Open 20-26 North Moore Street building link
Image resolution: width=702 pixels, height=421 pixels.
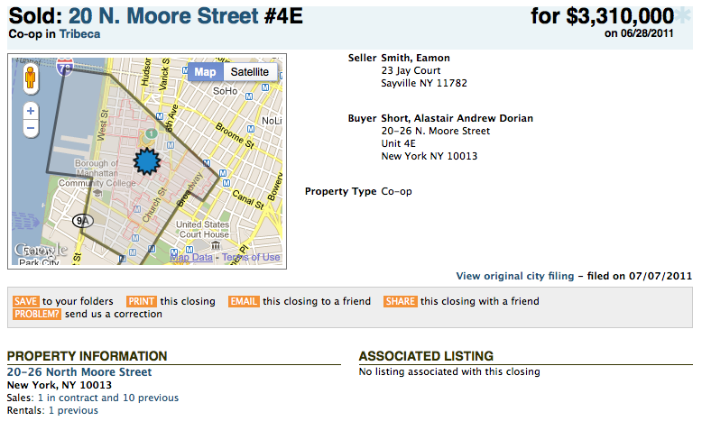79,372
